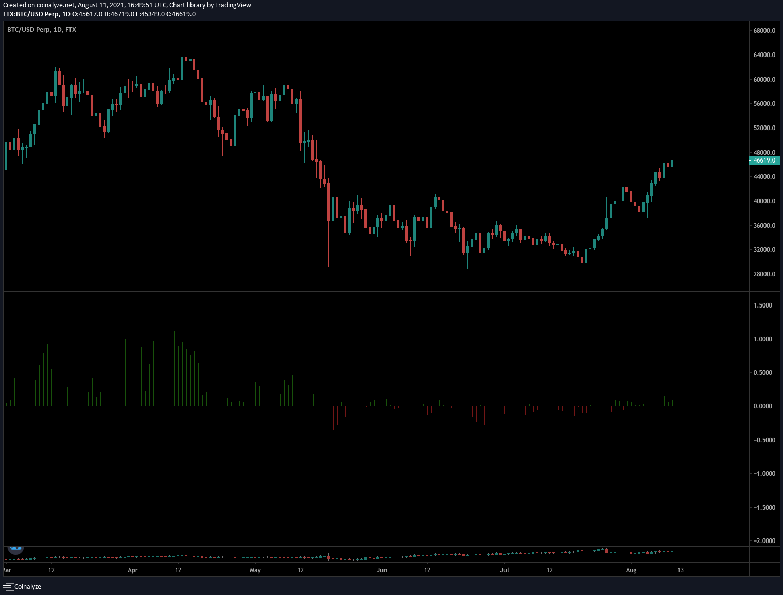This screenshot has height=595, width=783.
Task: Click the 0.5000 funding axis label
Action: pyautogui.click(x=763, y=373)
